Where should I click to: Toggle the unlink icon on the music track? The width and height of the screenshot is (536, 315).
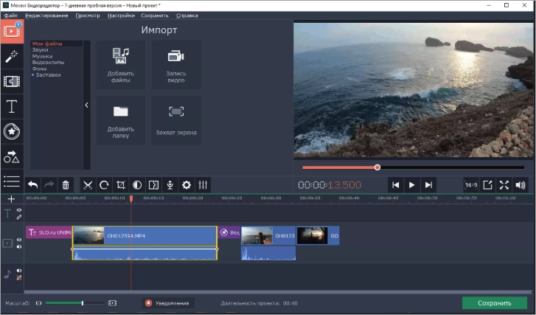point(19,277)
